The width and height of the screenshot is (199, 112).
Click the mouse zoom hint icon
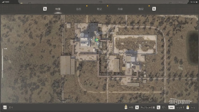pyautogui.click(x=127, y=107)
